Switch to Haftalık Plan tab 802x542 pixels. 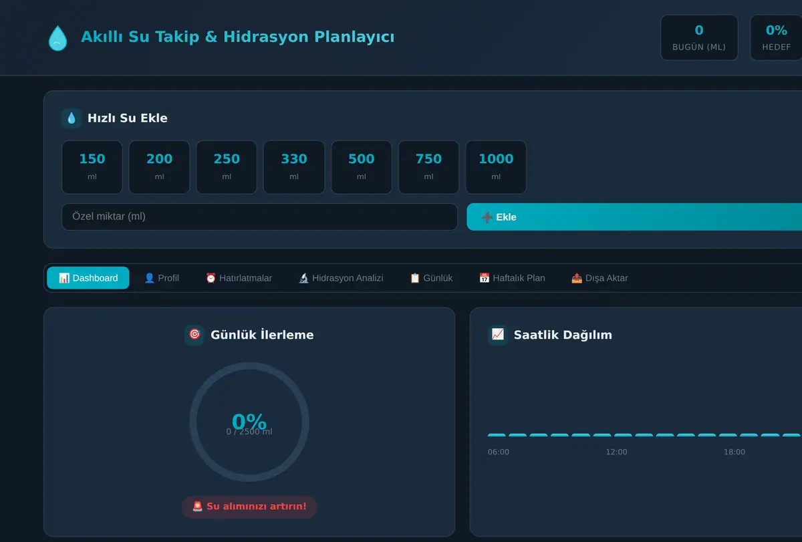click(512, 278)
